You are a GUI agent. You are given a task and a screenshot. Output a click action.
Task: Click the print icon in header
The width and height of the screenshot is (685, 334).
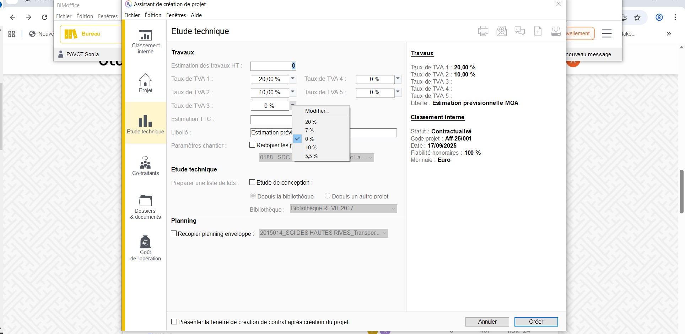pyautogui.click(x=483, y=31)
